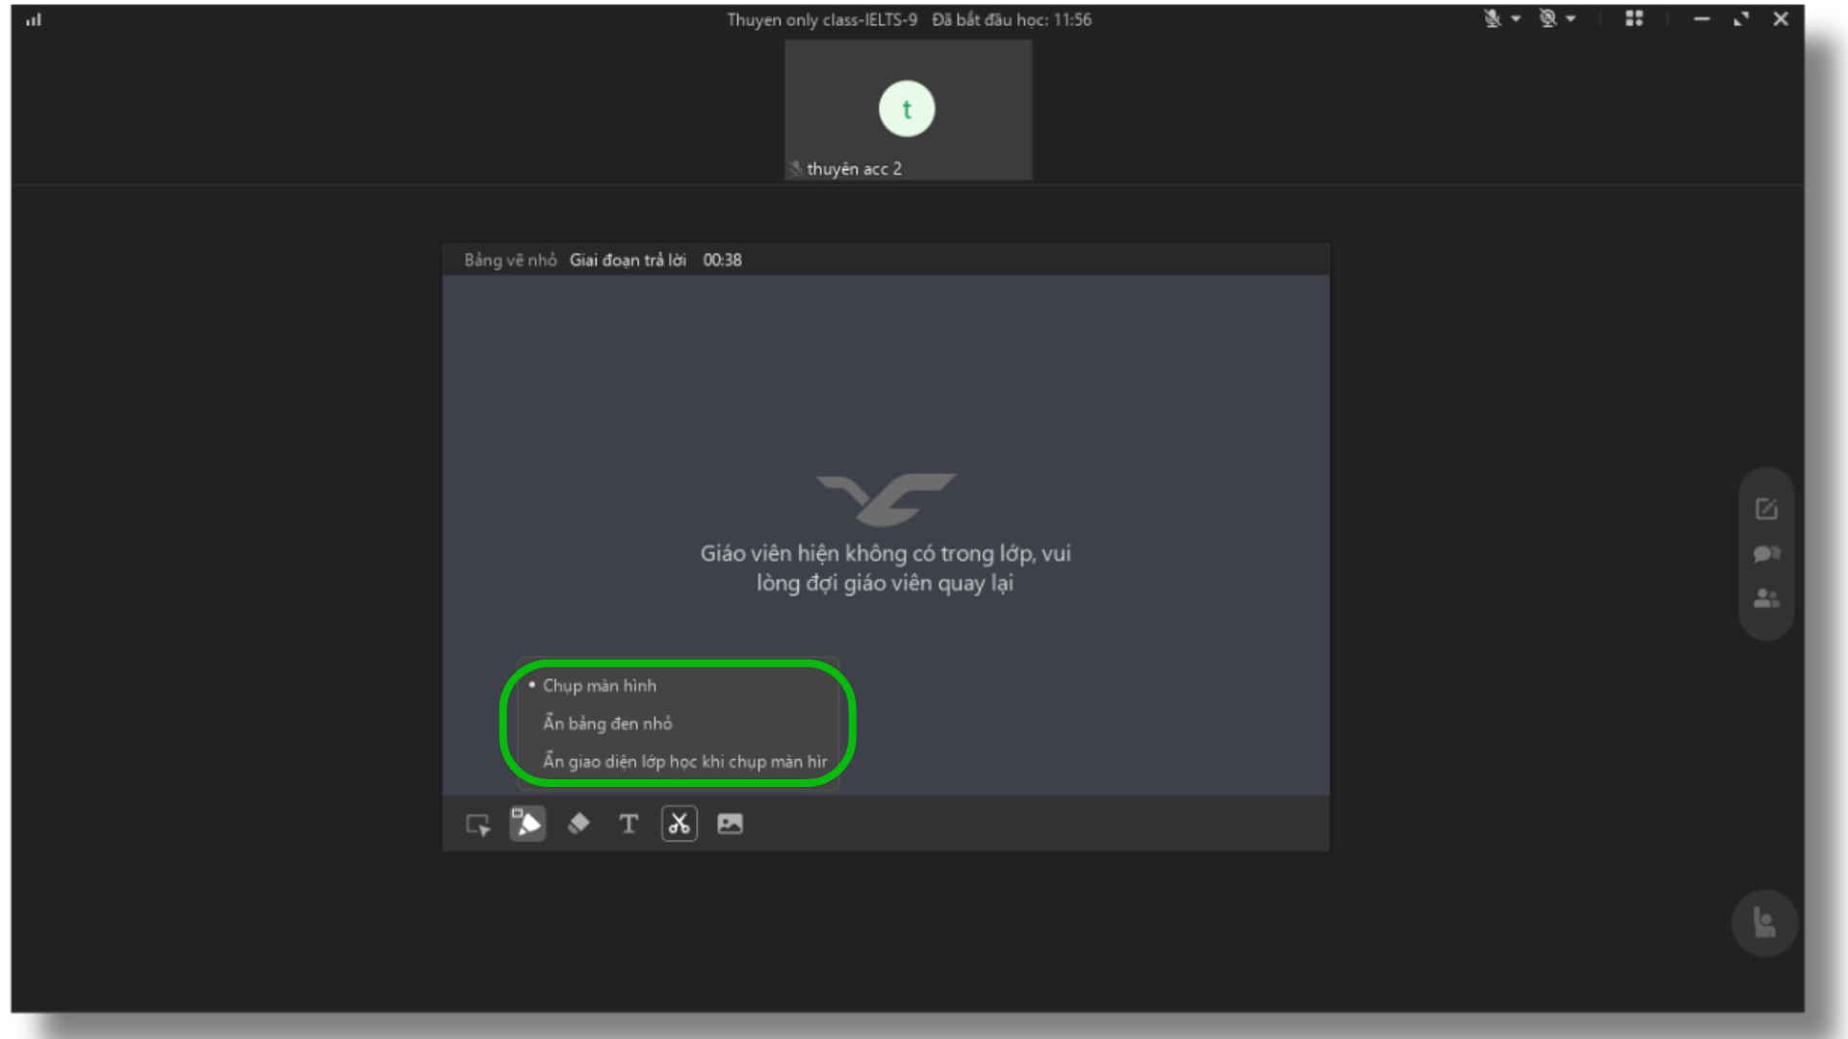Select "Ẩn giao diện lớp học" screenshot option

(684, 761)
